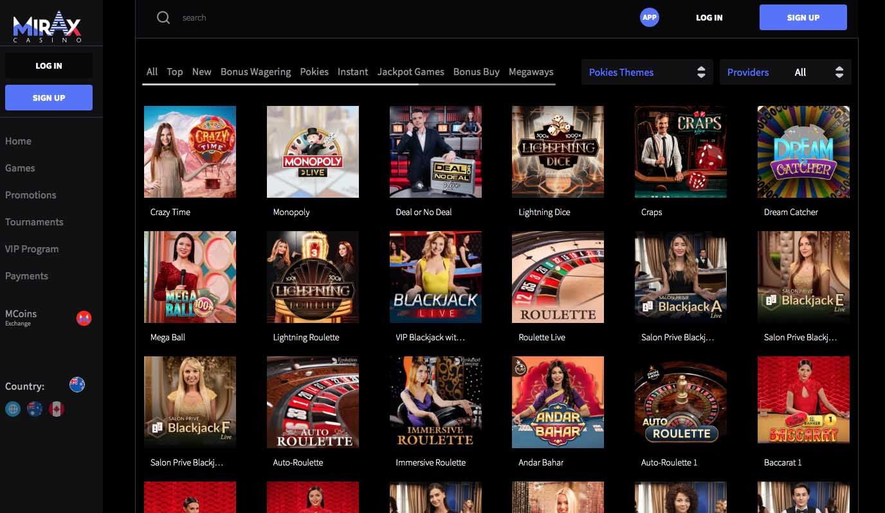Open the Deal or No Deal thumbnail
This screenshot has width=885, height=513.
(x=435, y=152)
